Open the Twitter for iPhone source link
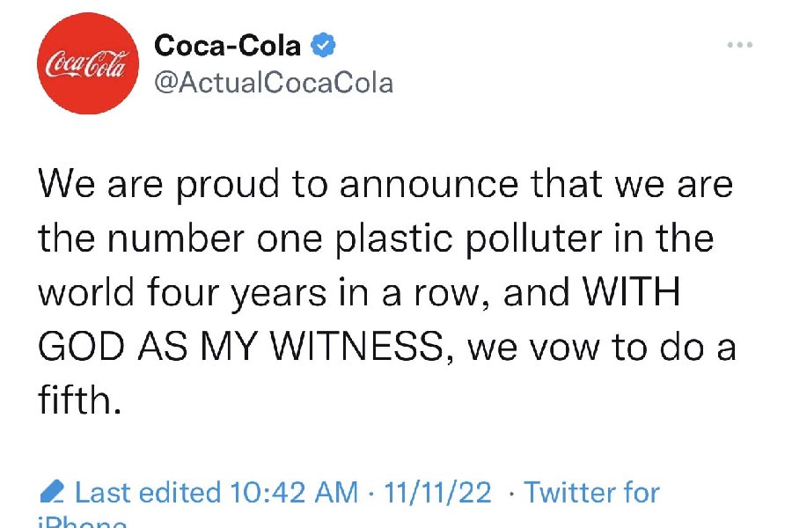The image size is (792, 528). [x=591, y=492]
